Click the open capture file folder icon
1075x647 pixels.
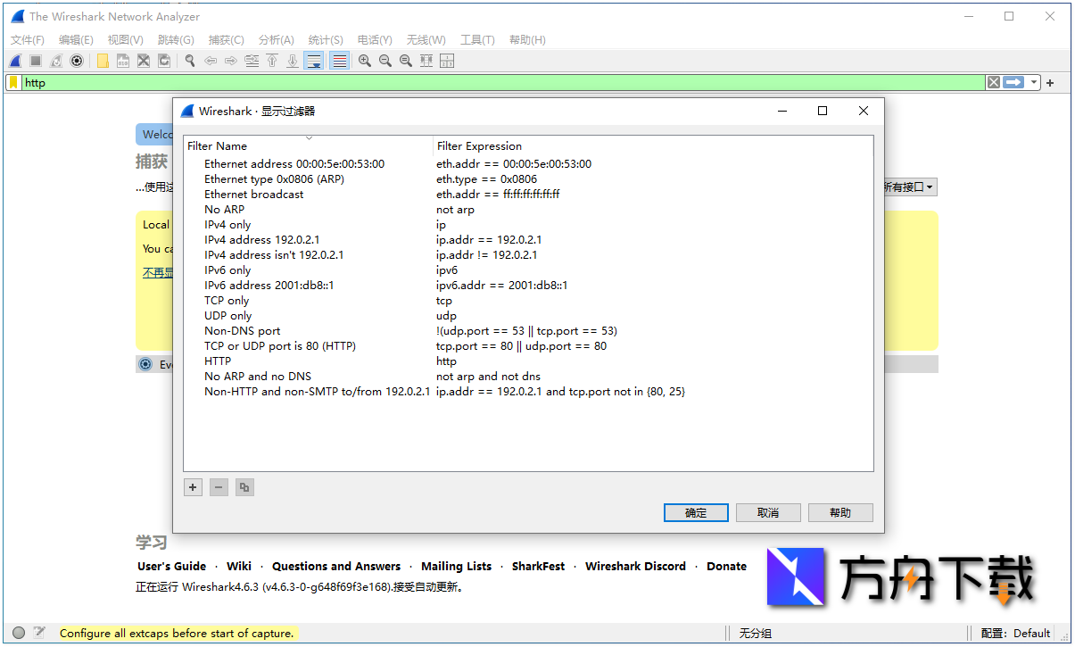click(103, 61)
